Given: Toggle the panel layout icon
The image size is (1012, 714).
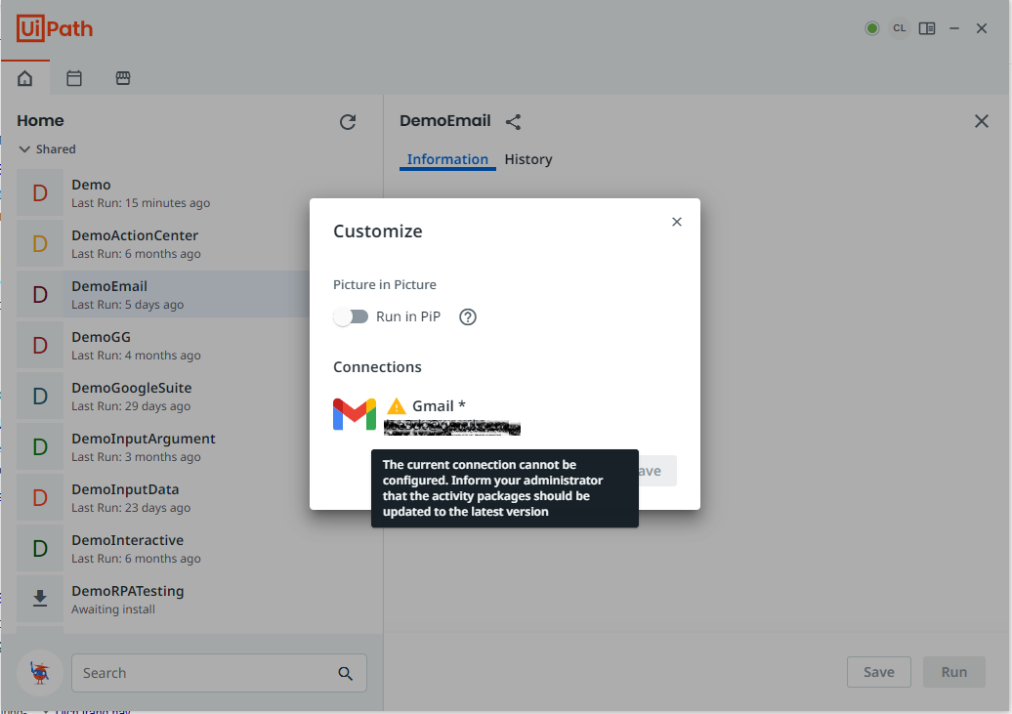Looking at the screenshot, I should [927, 28].
